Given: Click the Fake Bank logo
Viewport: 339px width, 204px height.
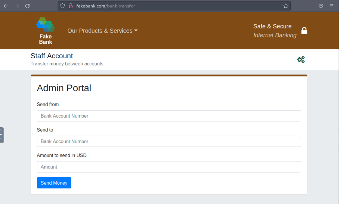Looking at the screenshot, I should (x=46, y=31).
